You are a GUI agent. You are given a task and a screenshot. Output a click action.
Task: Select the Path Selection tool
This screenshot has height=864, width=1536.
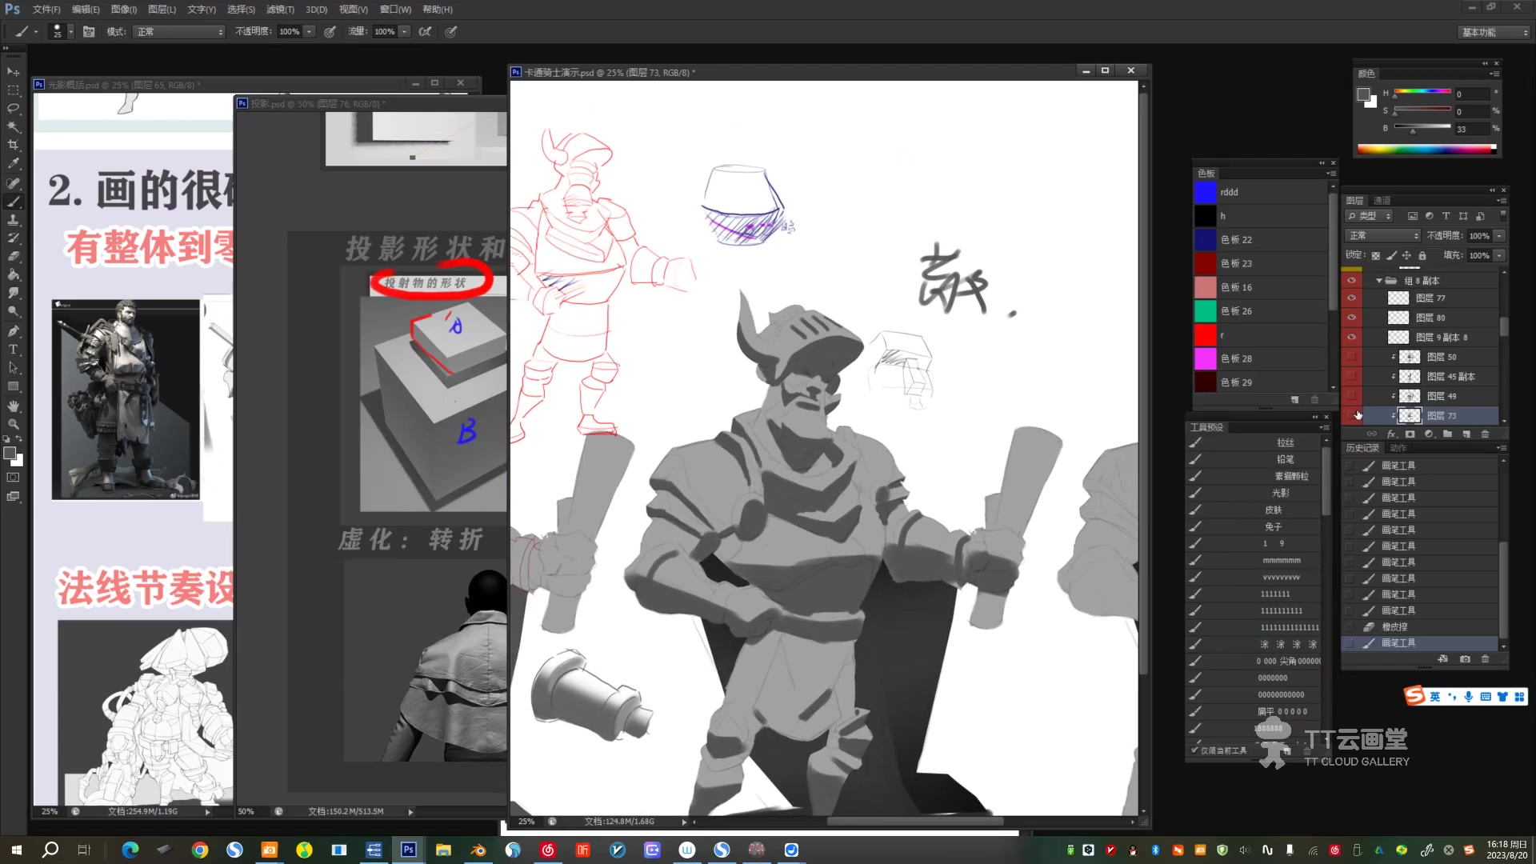click(x=14, y=368)
